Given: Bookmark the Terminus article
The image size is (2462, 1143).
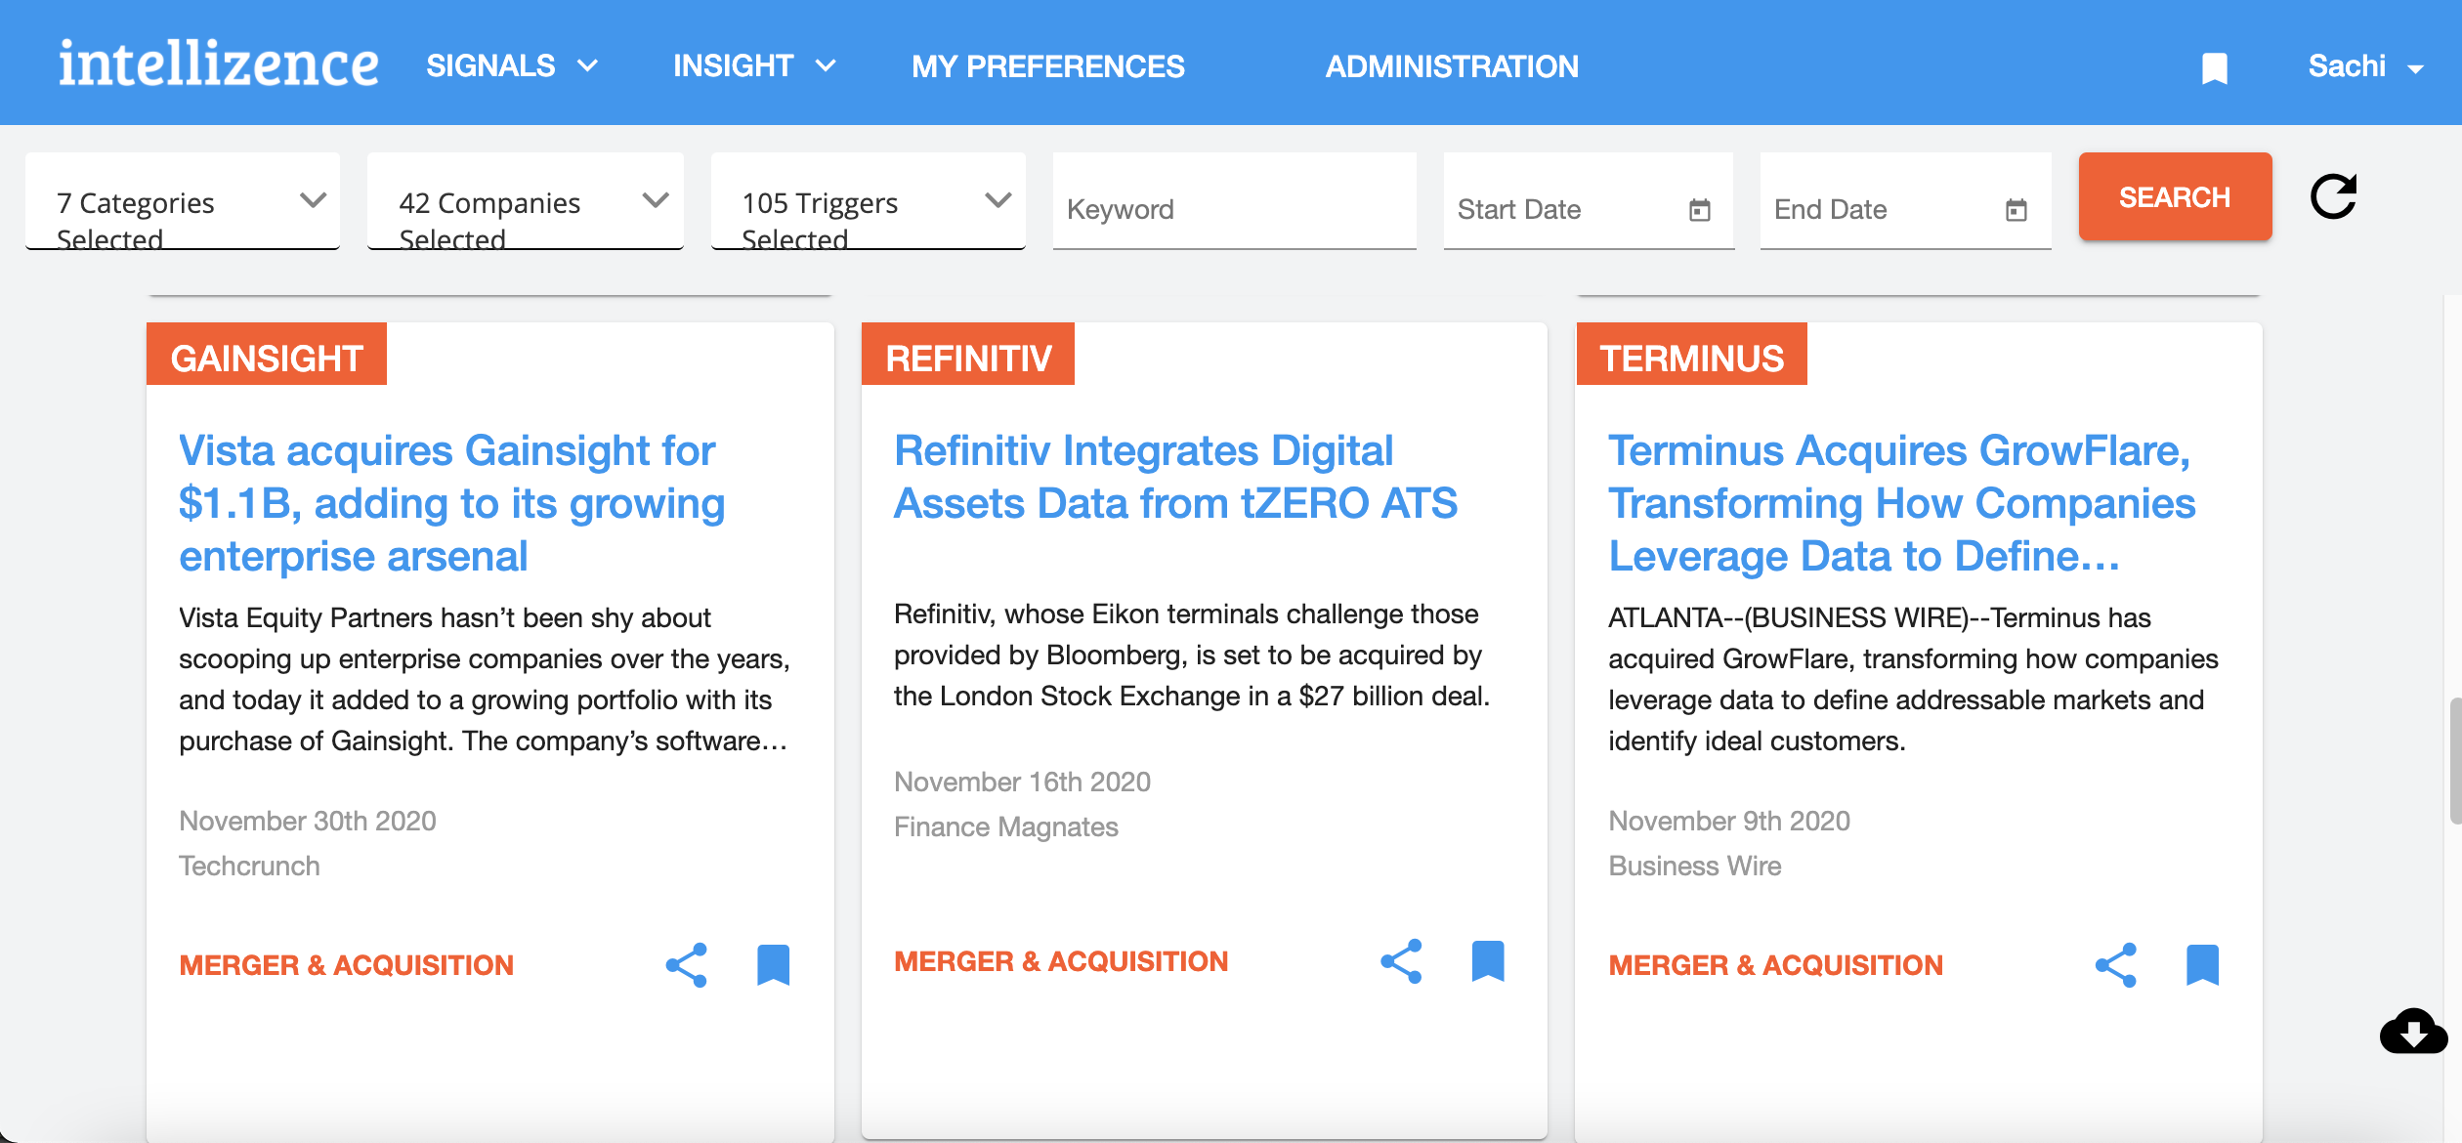Looking at the screenshot, I should [x=2204, y=964].
